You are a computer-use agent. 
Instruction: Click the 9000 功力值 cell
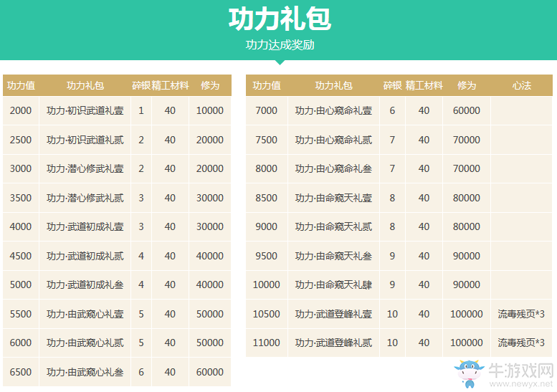tap(267, 226)
